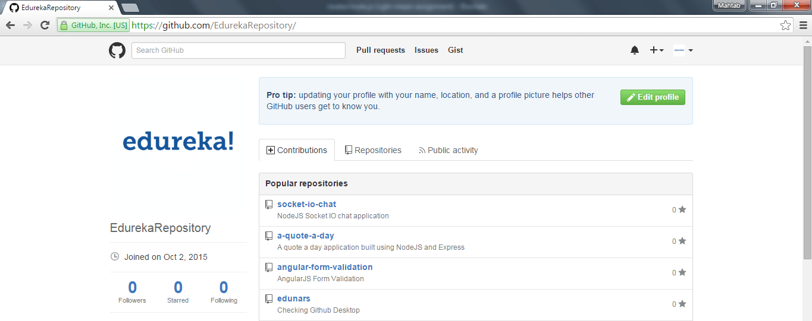812x321 pixels.
Task: Click the 'Joined on Oct 2, 2015' text
Action: pyautogui.click(x=166, y=257)
